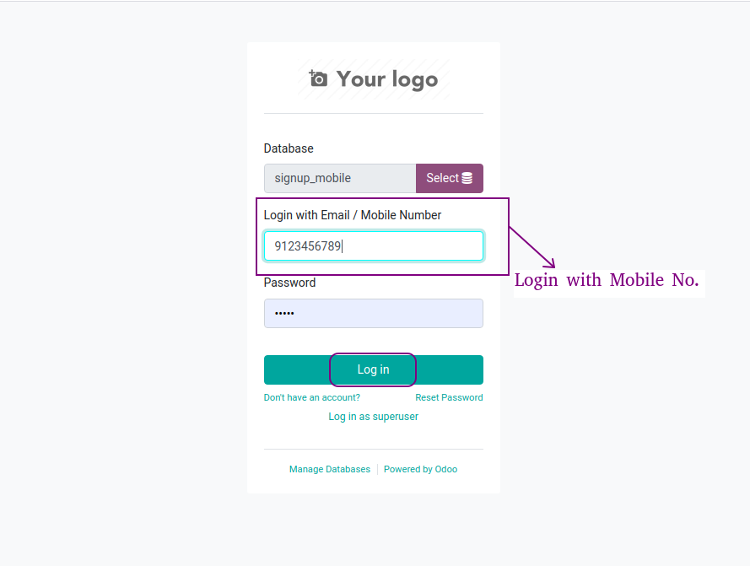Screen dimensions: 750x566
Task: Follow the Reset Password link
Action: 449,397
